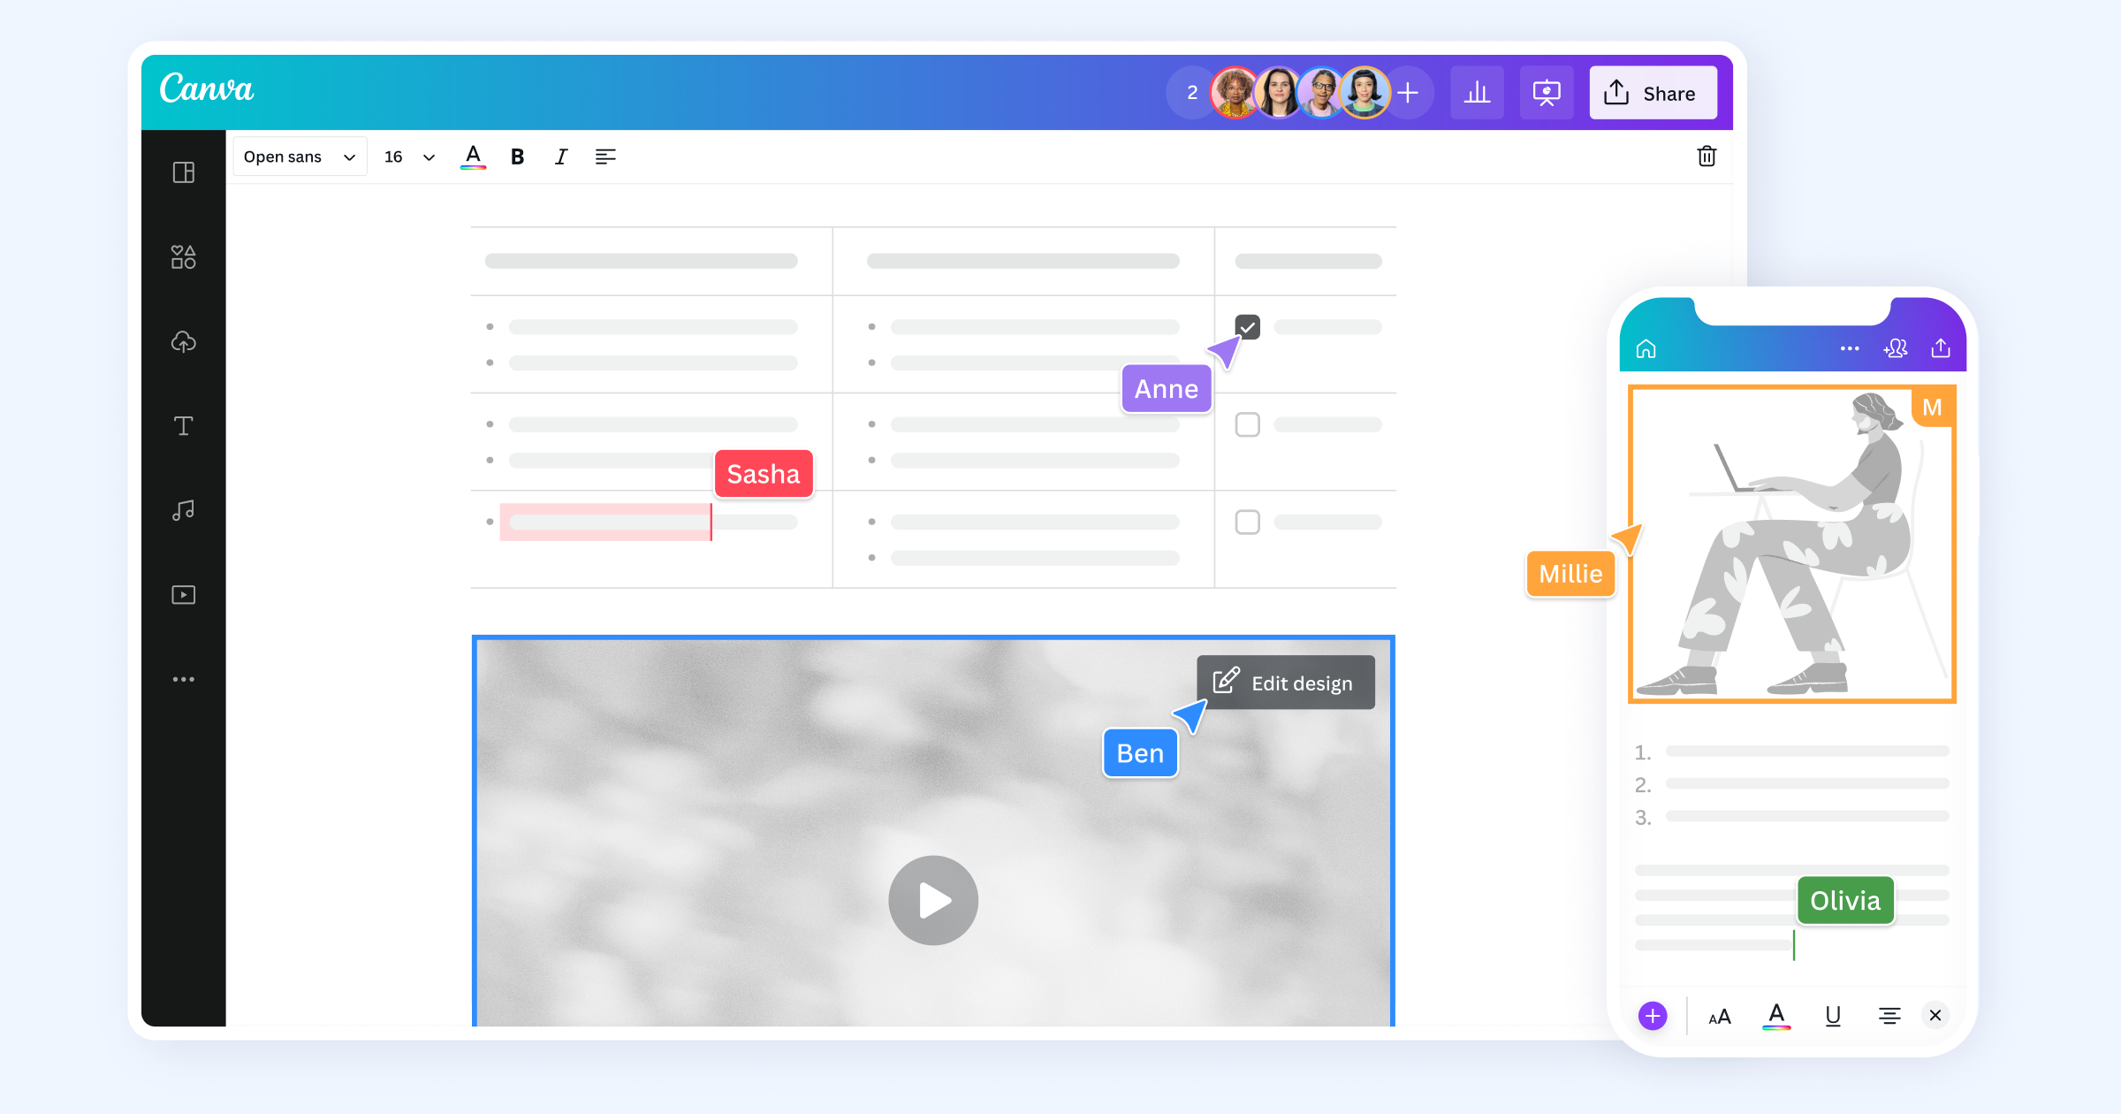Select Bold formatting in toolbar
The image size is (2121, 1114).
[x=516, y=156]
